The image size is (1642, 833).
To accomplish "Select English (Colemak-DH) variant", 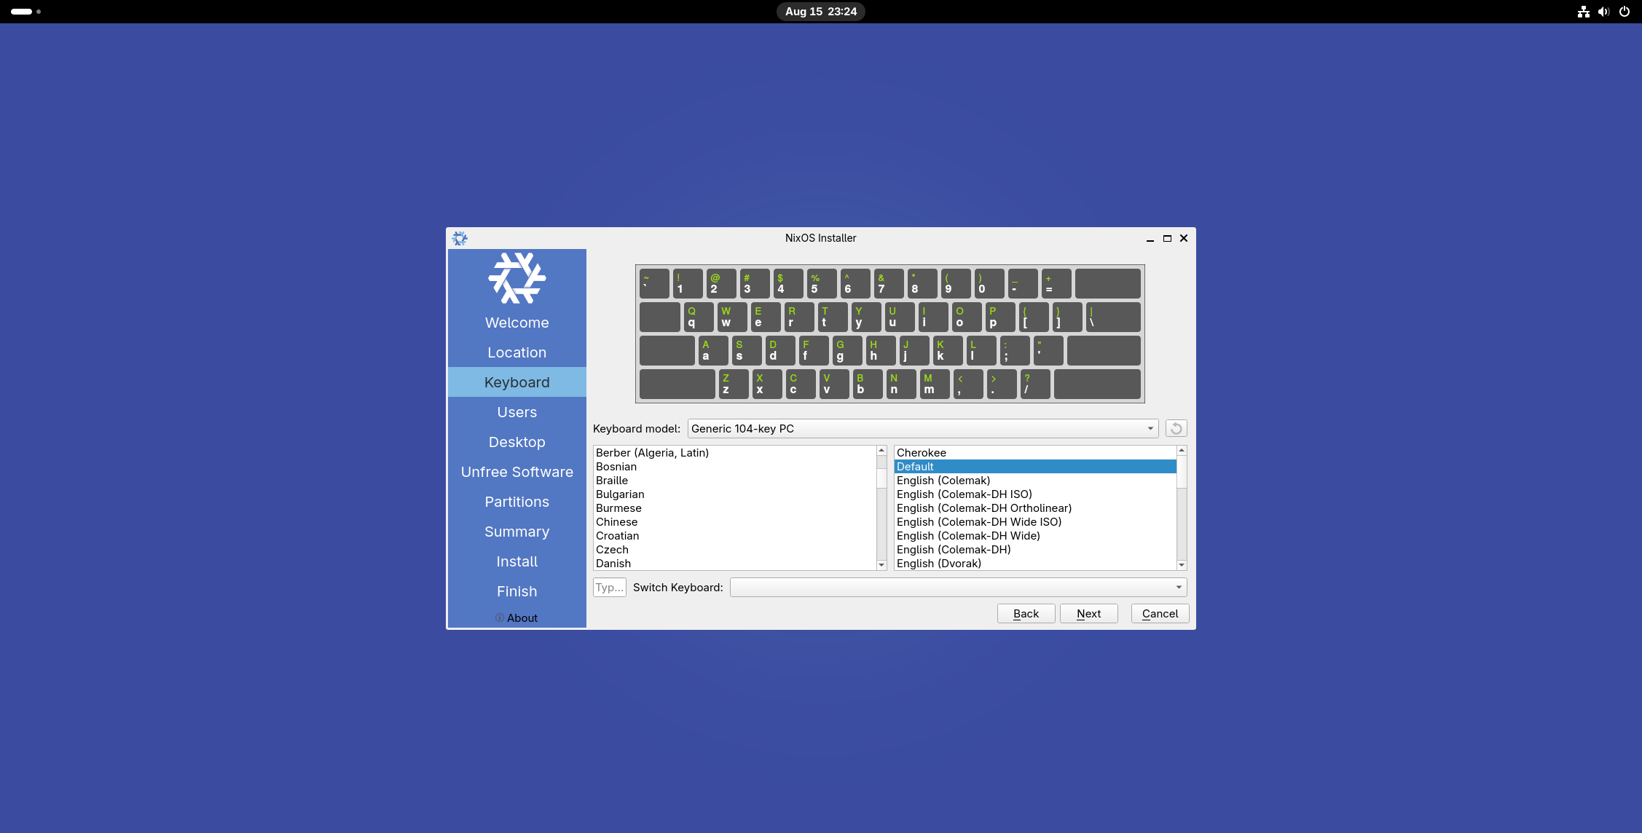I will click(1035, 550).
